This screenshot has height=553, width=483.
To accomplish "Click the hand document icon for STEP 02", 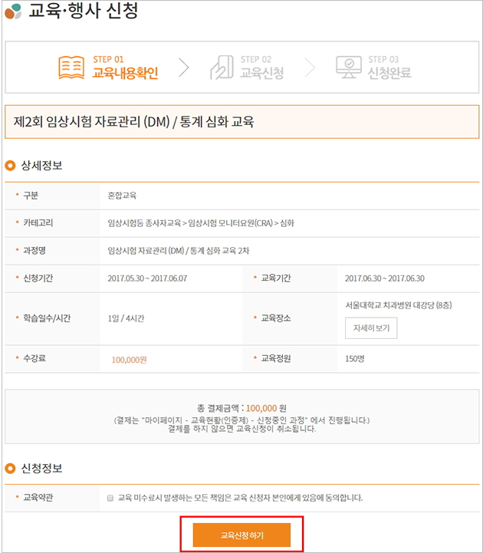I will 222,67.
